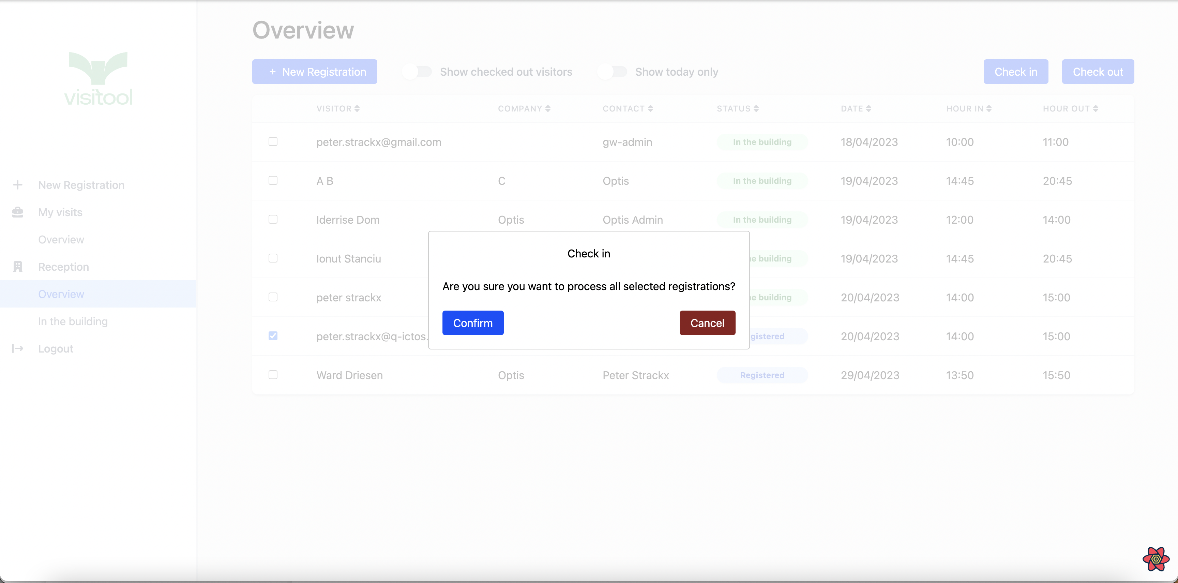Screen dimensions: 1178x583
Task: Click the Check in button at top right
Action: pyautogui.click(x=1016, y=72)
